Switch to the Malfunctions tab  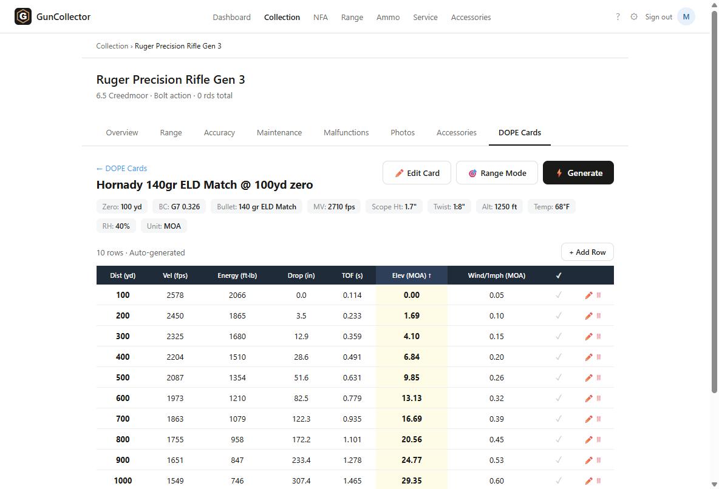(346, 132)
